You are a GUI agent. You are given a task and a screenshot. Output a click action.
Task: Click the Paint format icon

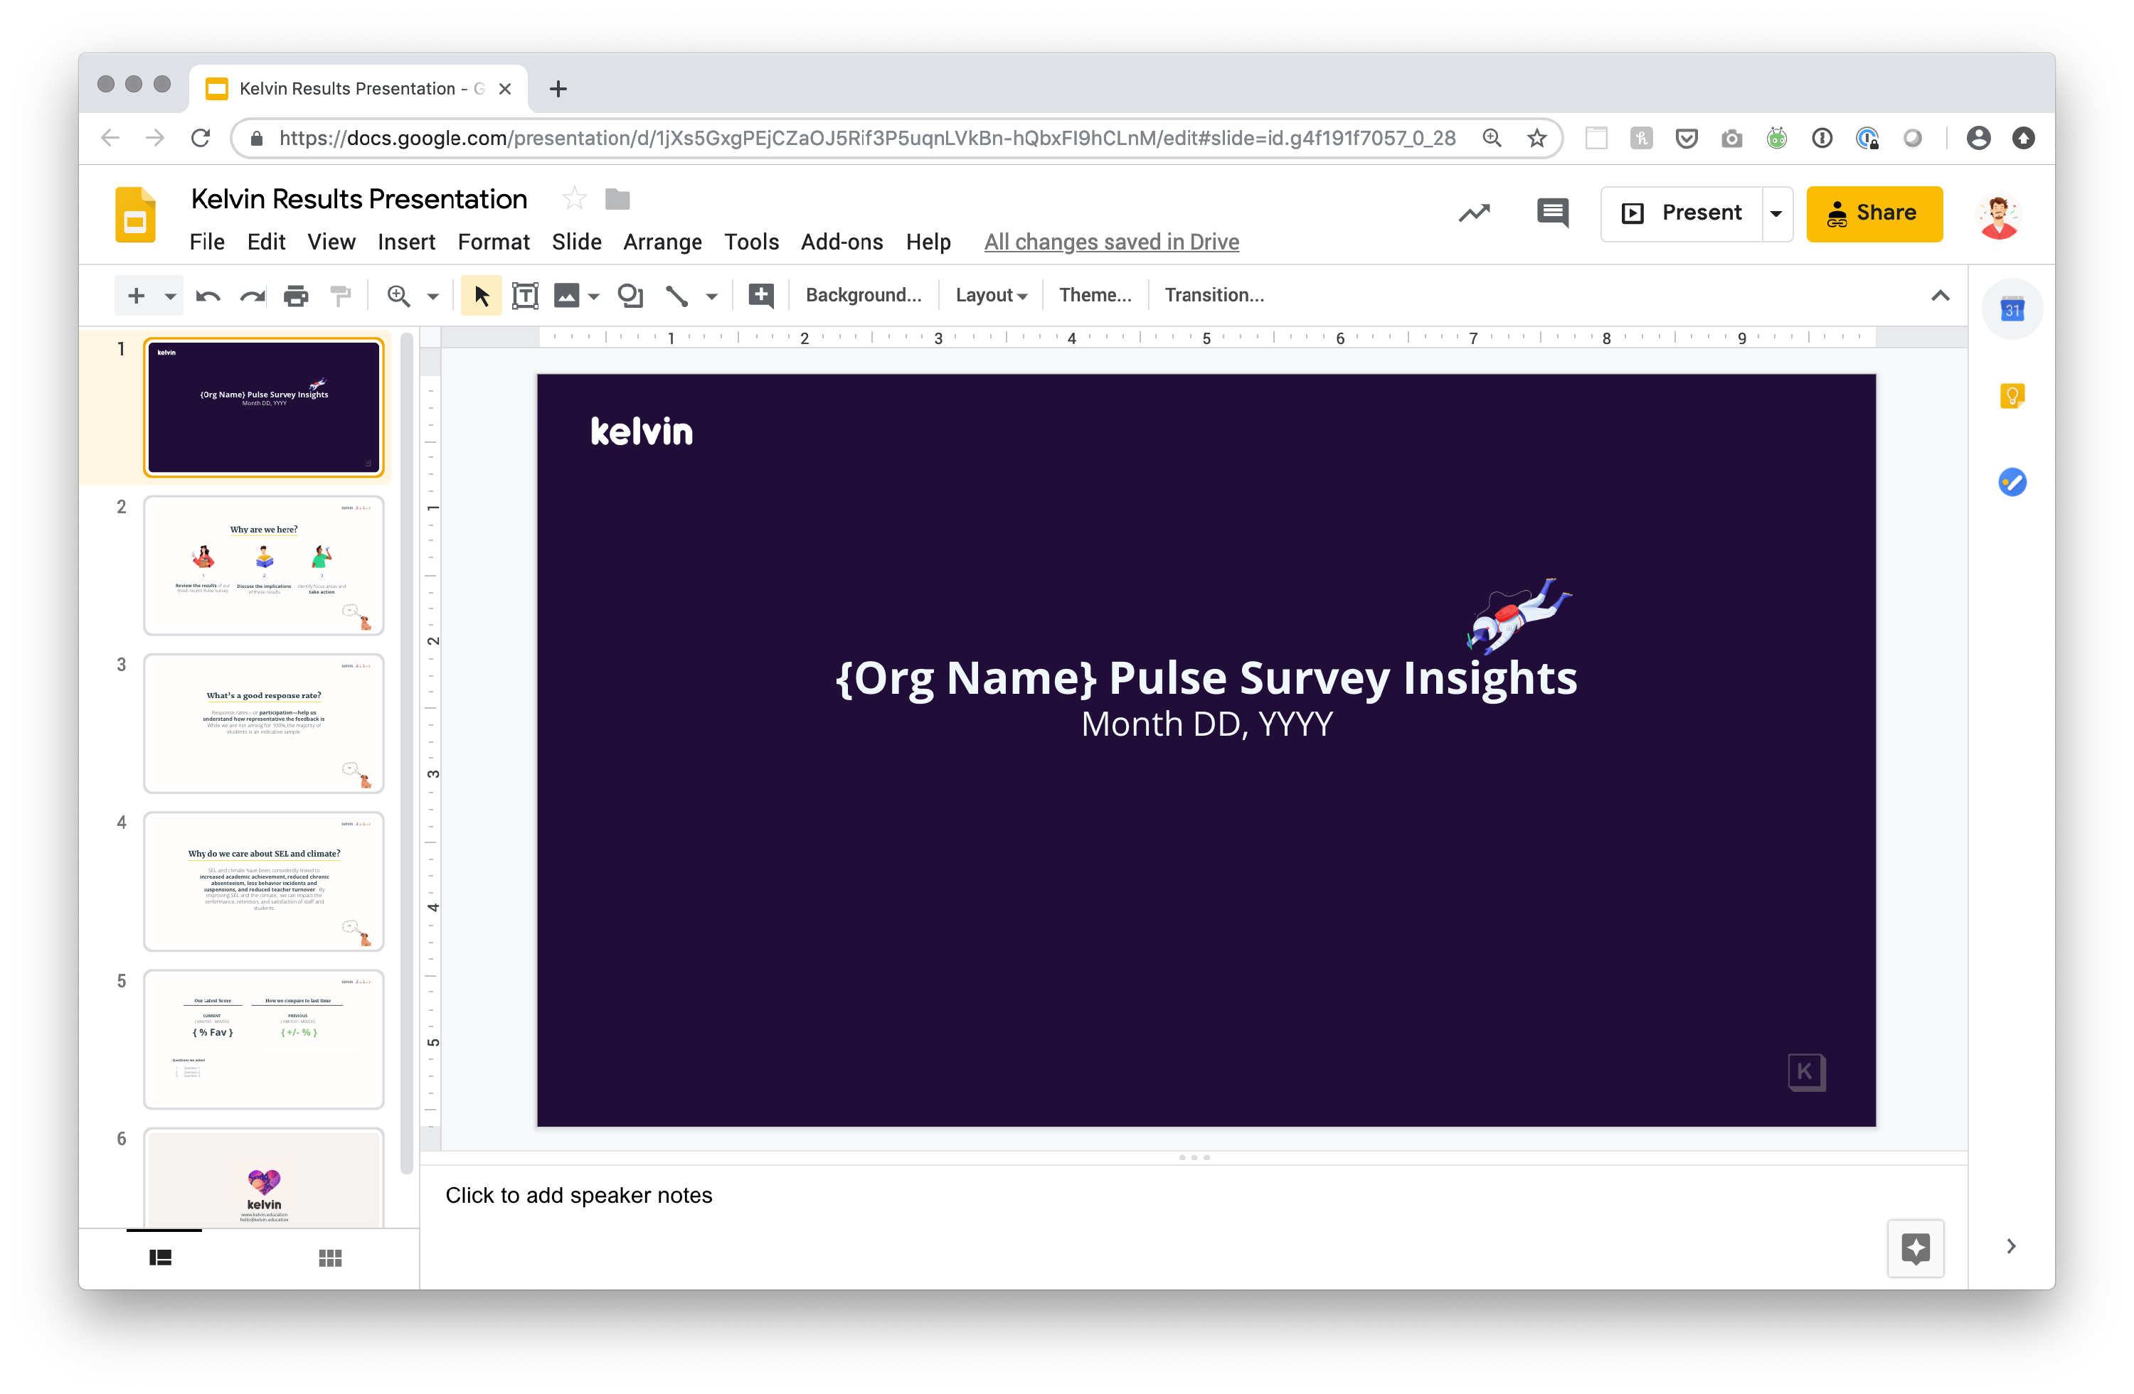pos(341,296)
